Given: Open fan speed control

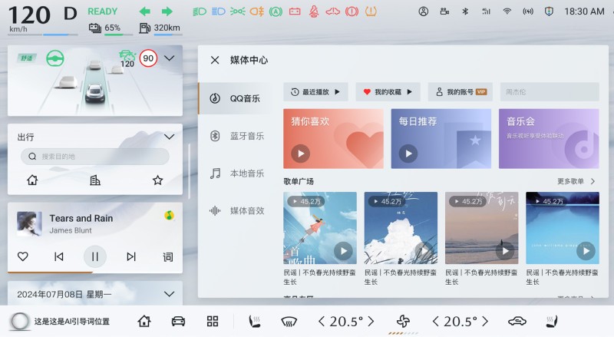Looking at the screenshot, I should (x=403, y=322).
